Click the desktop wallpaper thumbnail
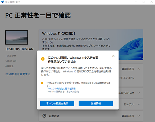Screen dimensions: 155x122 pyautogui.click(x=17, y=37)
